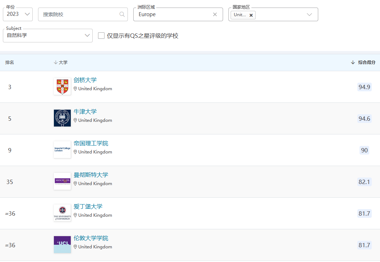Click United Kingdom text under 牛津大学
The image size is (380, 262).
[x=95, y=120]
